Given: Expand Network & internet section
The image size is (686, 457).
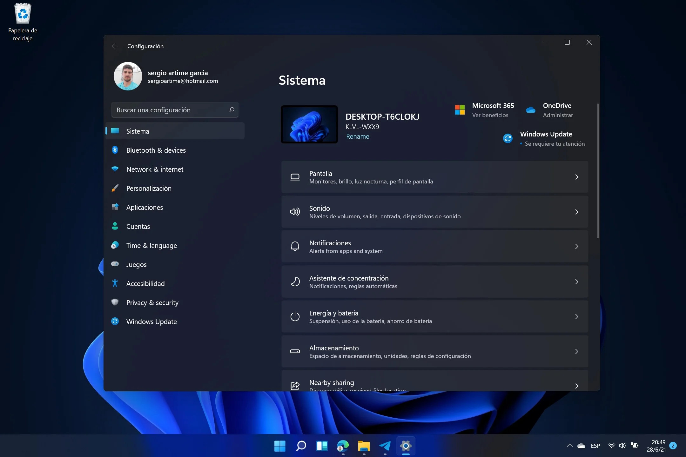Looking at the screenshot, I should point(155,169).
